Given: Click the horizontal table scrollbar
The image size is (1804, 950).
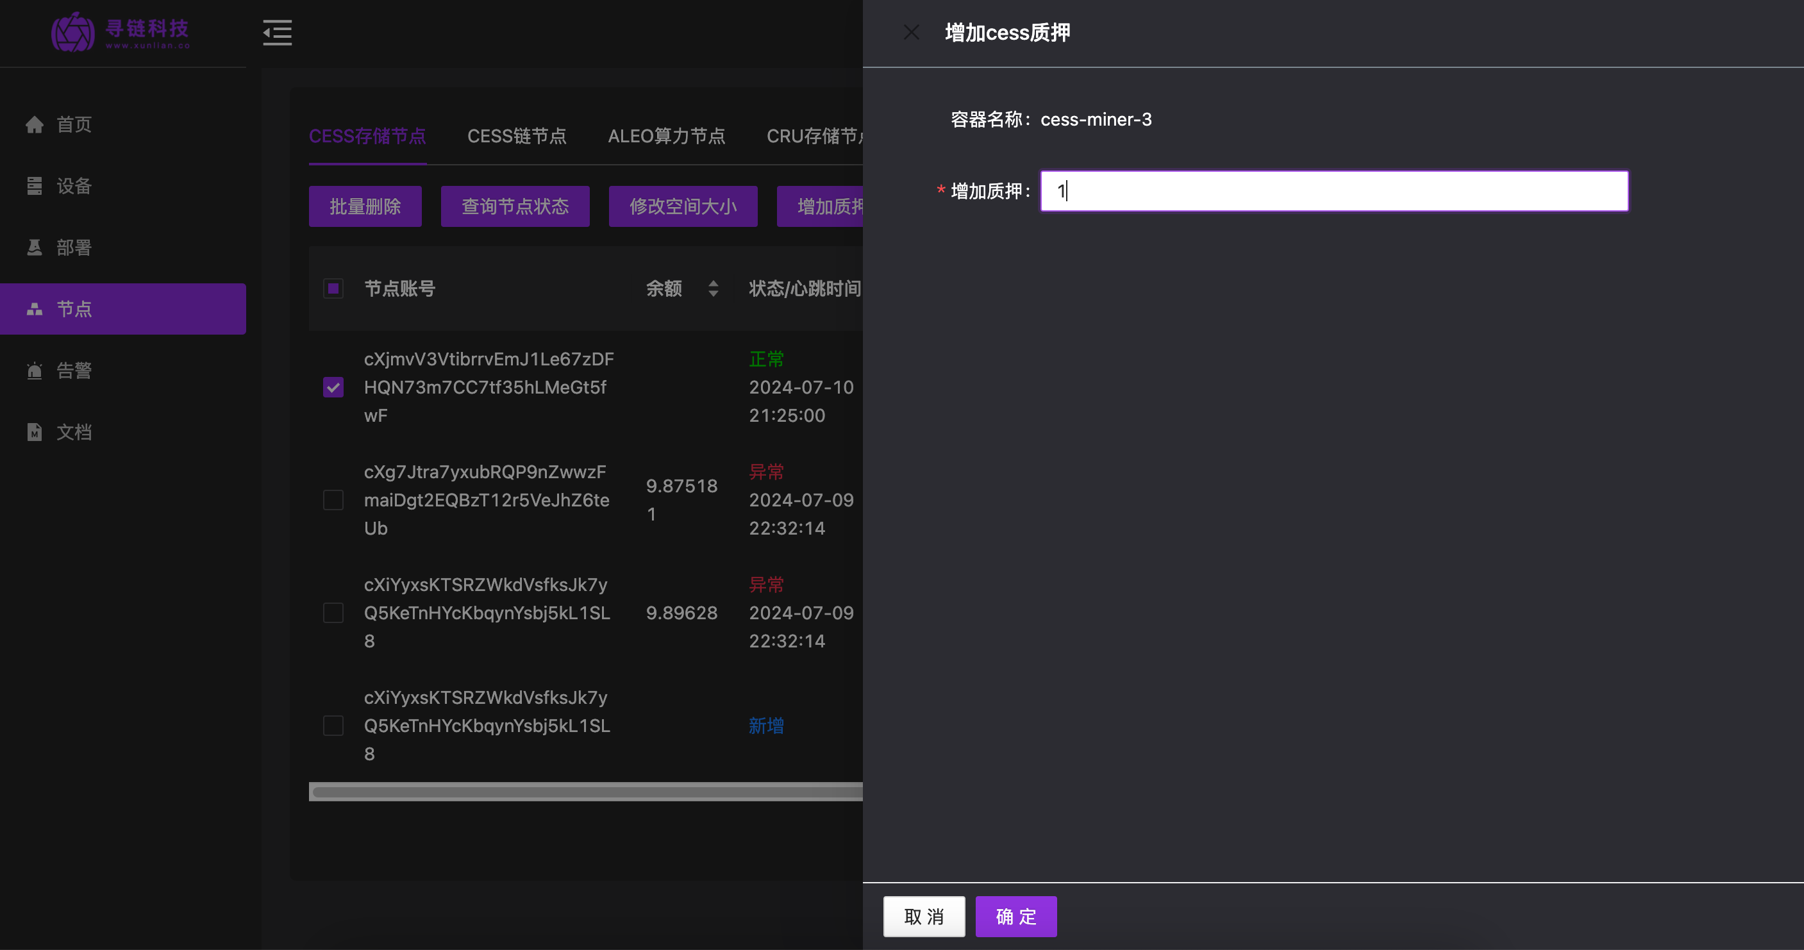Looking at the screenshot, I should coord(585,792).
